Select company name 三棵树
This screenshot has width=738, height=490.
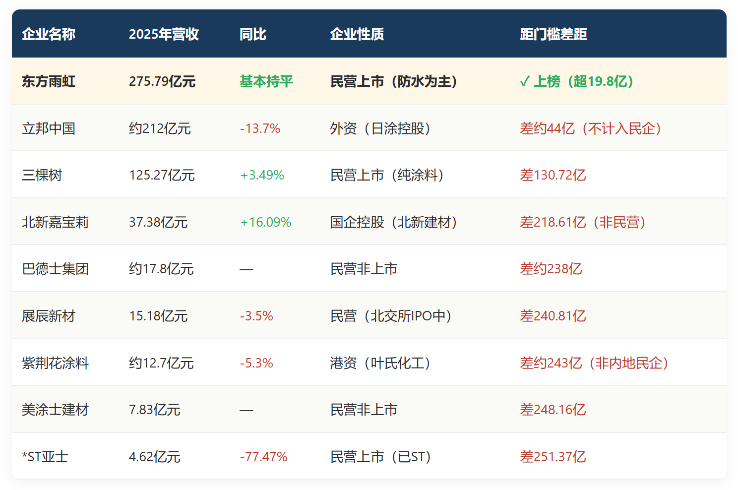coord(42,175)
